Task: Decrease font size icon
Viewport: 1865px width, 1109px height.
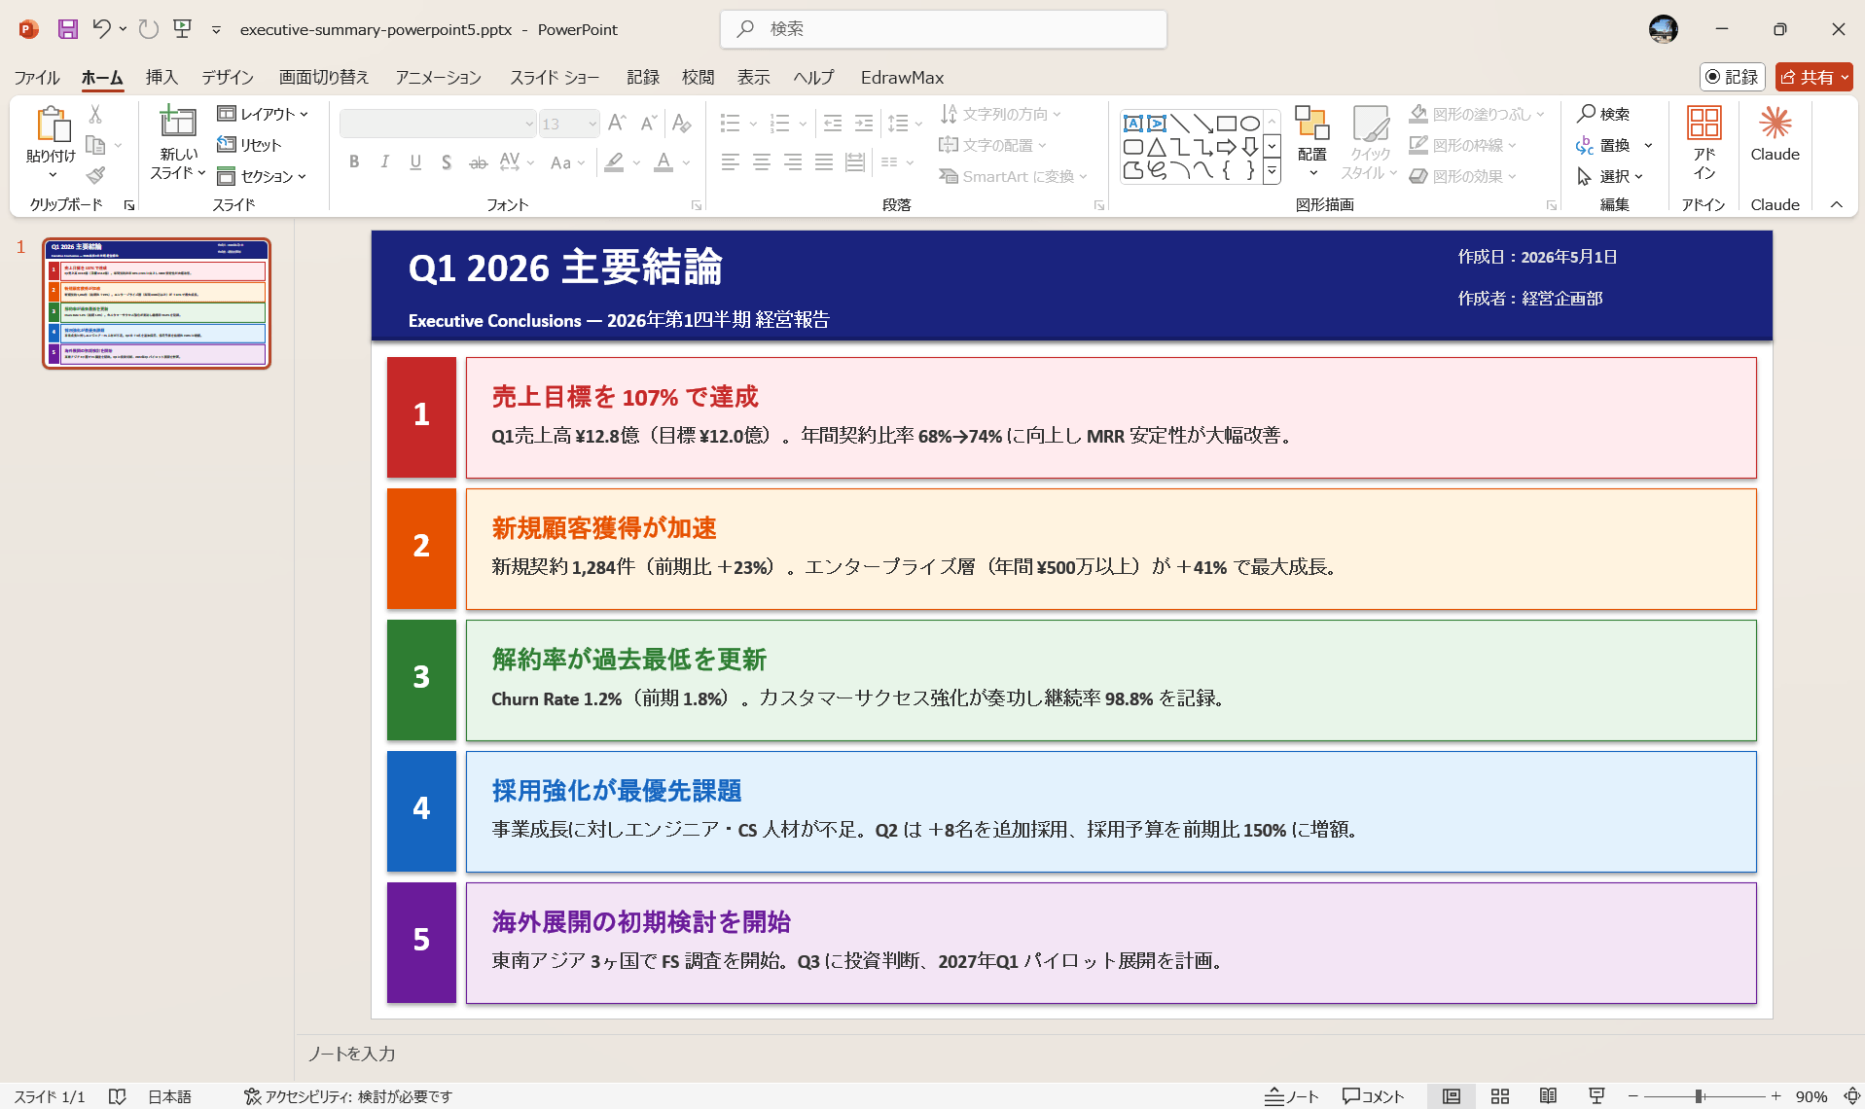Action: tap(649, 124)
